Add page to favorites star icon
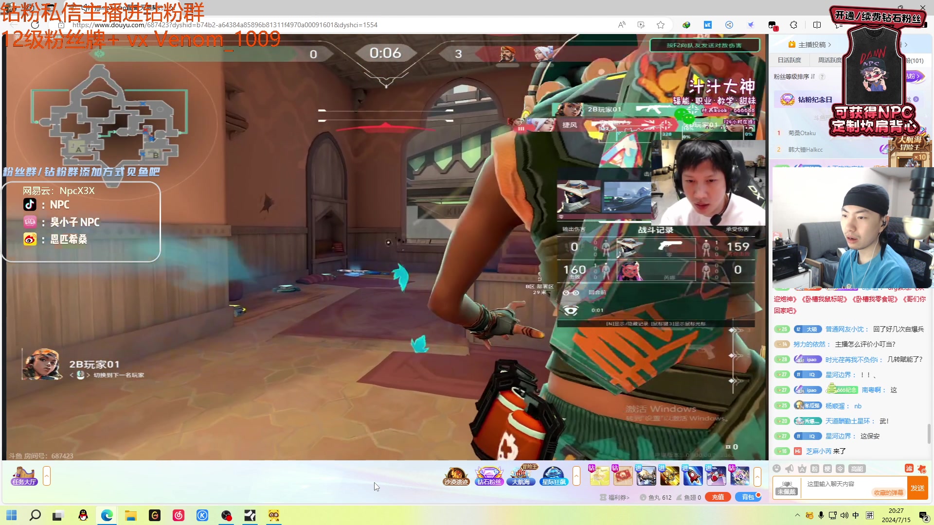934x525 pixels. 661,25
